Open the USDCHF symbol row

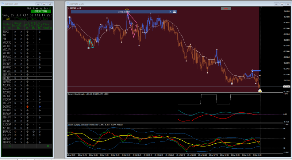pos(27,100)
